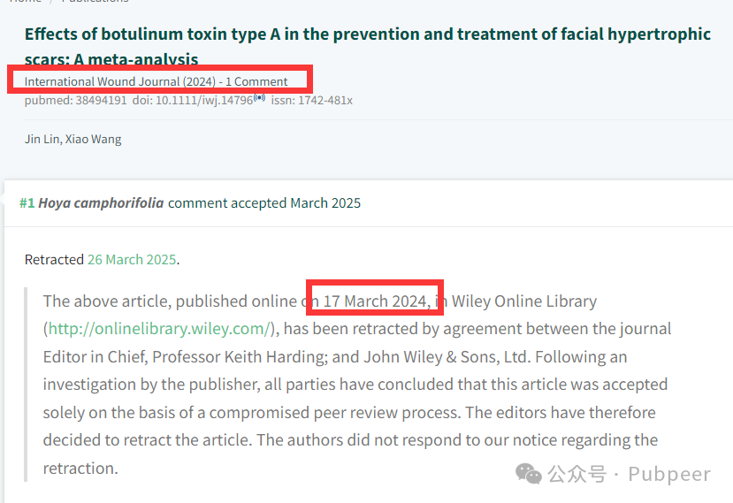This screenshot has height=503, width=733.
Task: Select the issn: 1742-481x text
Action: click(x=312, y=100)
